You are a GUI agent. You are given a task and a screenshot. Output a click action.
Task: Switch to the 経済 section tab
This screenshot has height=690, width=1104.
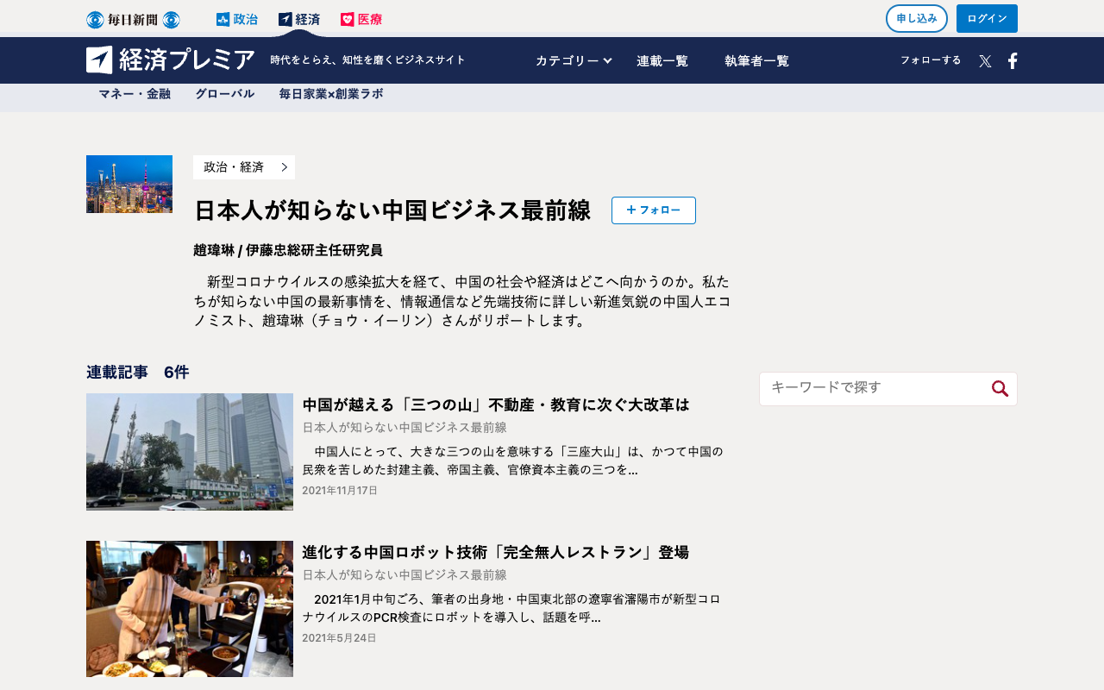[299, 19]
